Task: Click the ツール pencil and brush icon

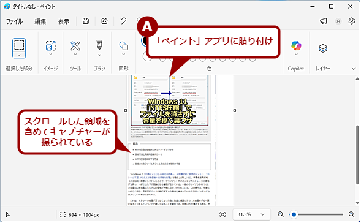Action: coord(75,46)
